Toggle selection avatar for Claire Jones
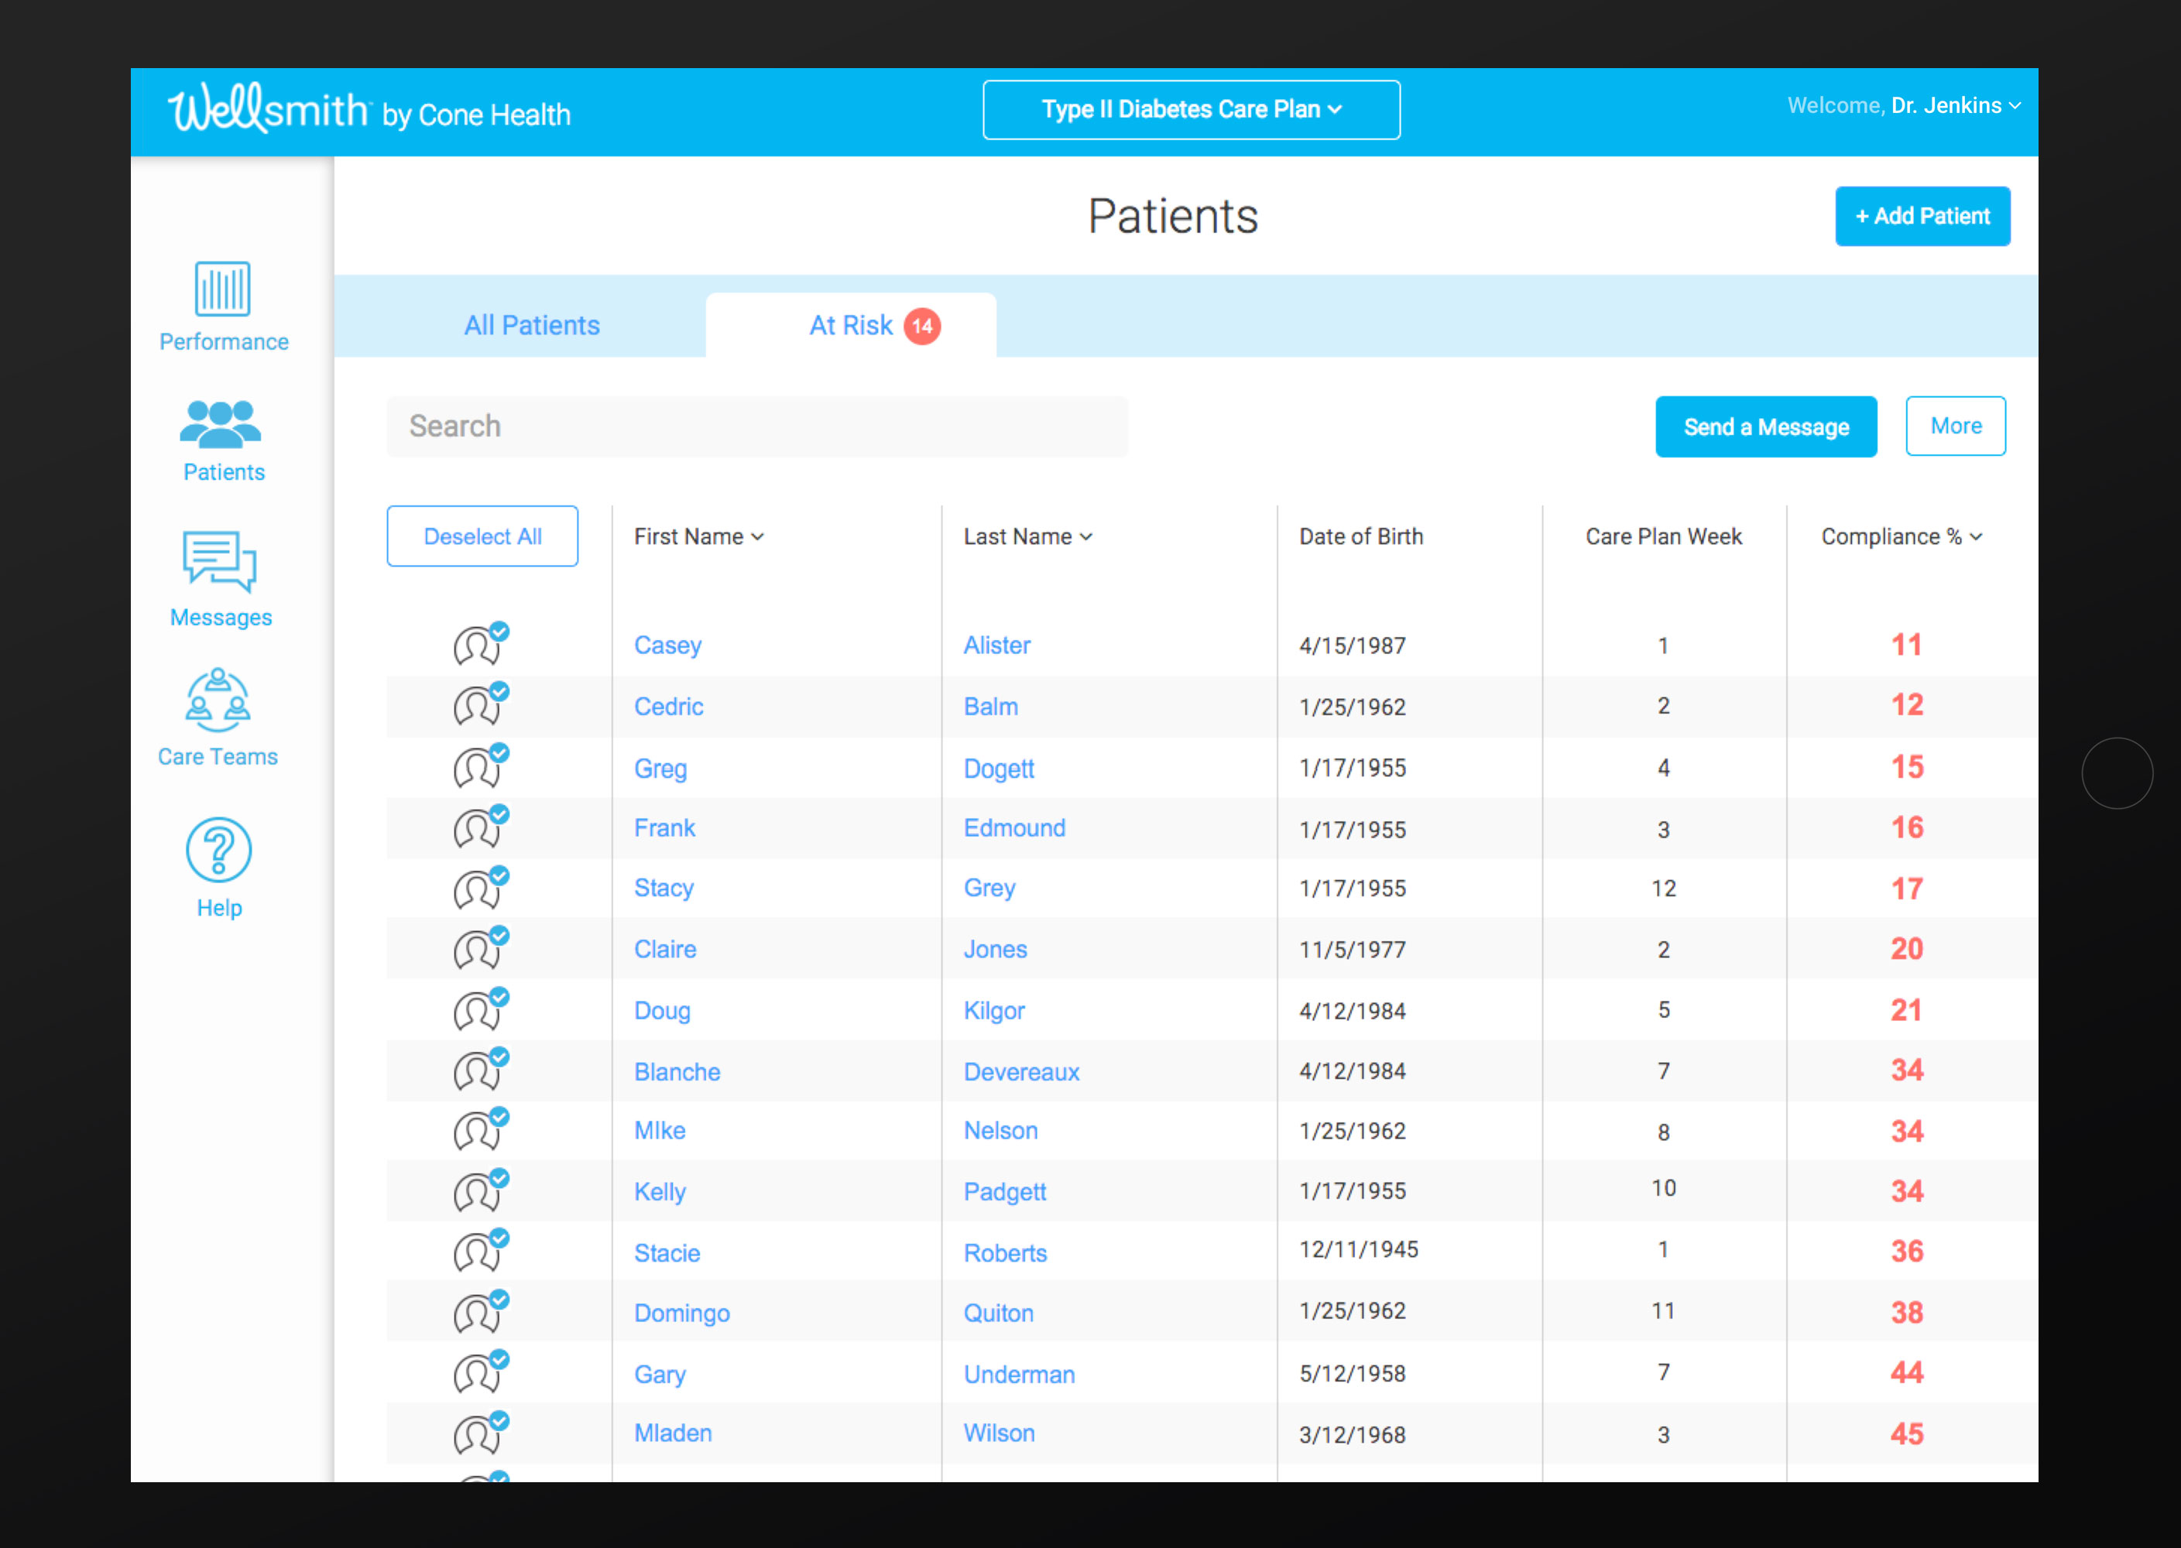 (x=482, y=948)
